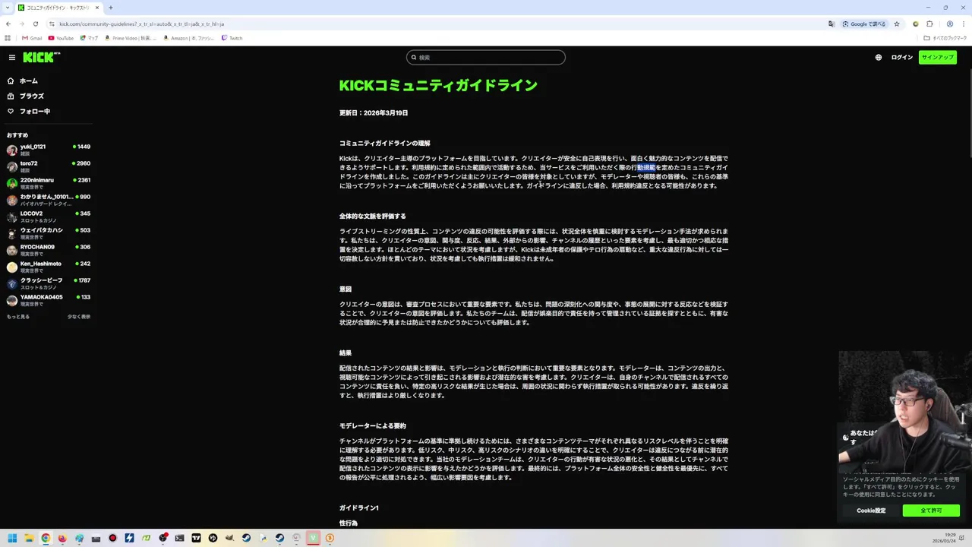Click Google で調べる lens button

[864, 24]
